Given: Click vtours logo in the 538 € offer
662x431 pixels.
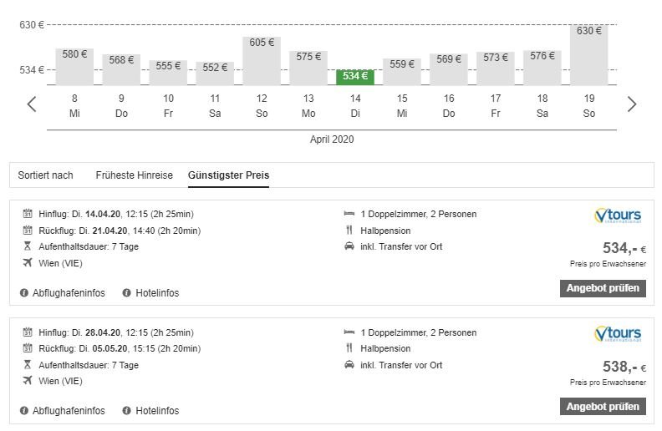Looking at the screenshot, I should point(619,334).
